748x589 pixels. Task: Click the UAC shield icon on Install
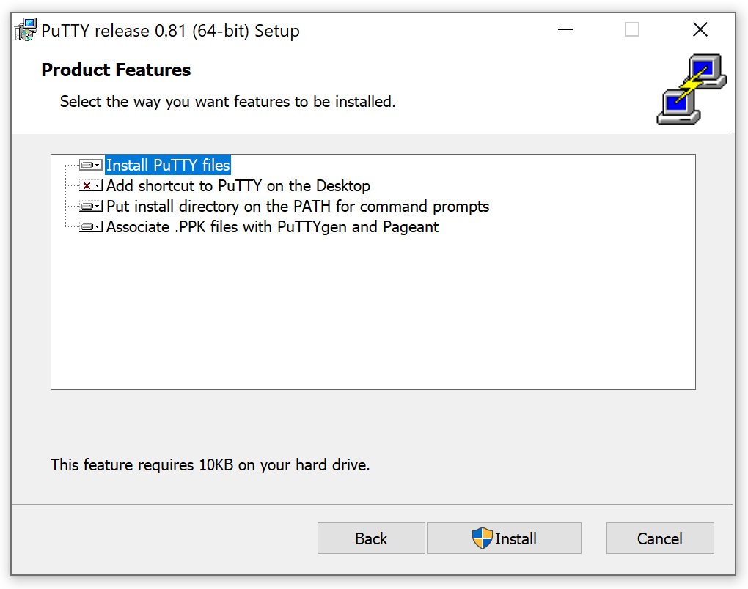click(x=482, y=538)
